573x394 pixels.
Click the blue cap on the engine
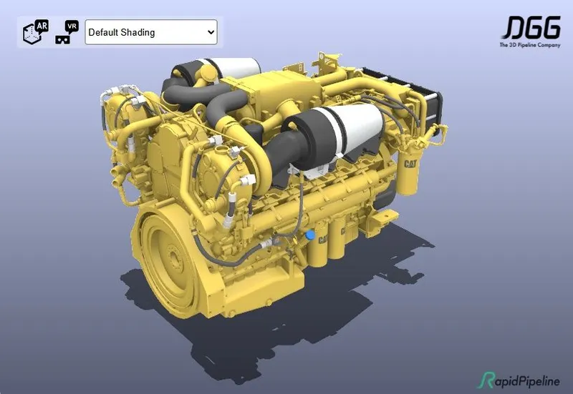[309, 235]
